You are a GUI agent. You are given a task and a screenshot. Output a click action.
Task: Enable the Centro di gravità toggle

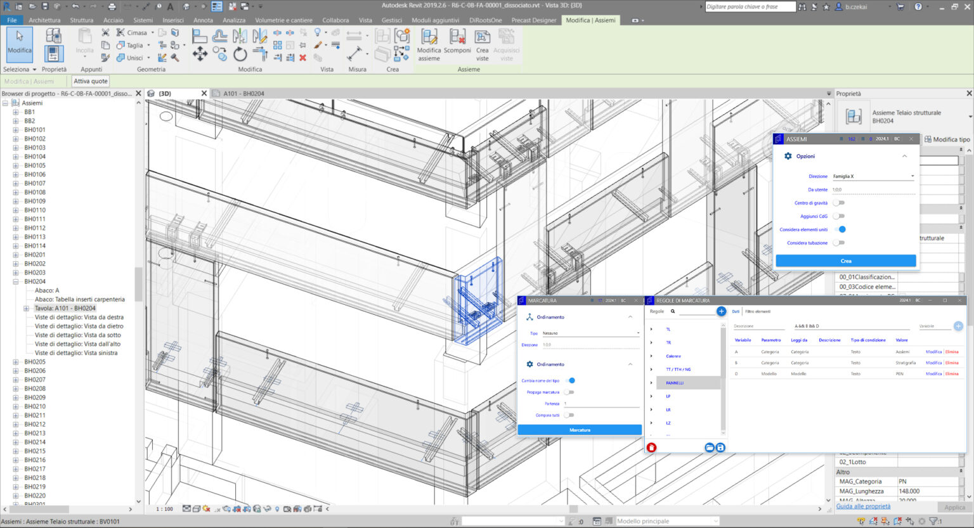(838, 202)
